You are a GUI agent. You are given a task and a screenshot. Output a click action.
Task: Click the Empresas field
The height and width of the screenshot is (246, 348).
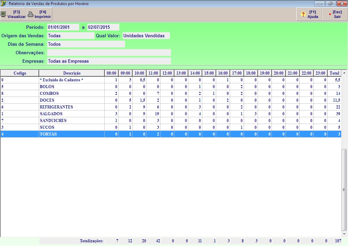pyautogui.click(x=109, y=61)
